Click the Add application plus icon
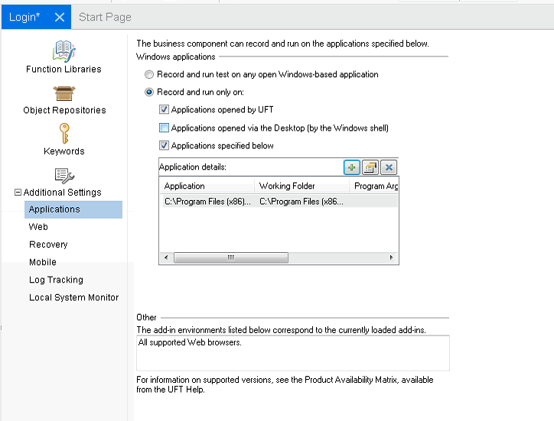The image size is (554, 421). click(351, 167)
